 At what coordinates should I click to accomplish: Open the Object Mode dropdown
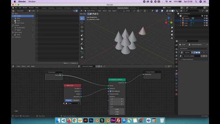(91, 11)
